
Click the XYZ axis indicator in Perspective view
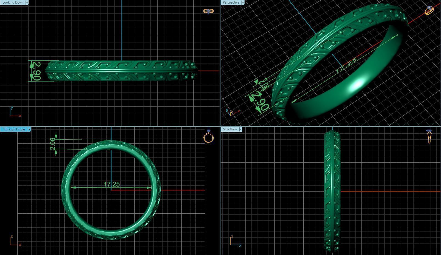[233, 112]
